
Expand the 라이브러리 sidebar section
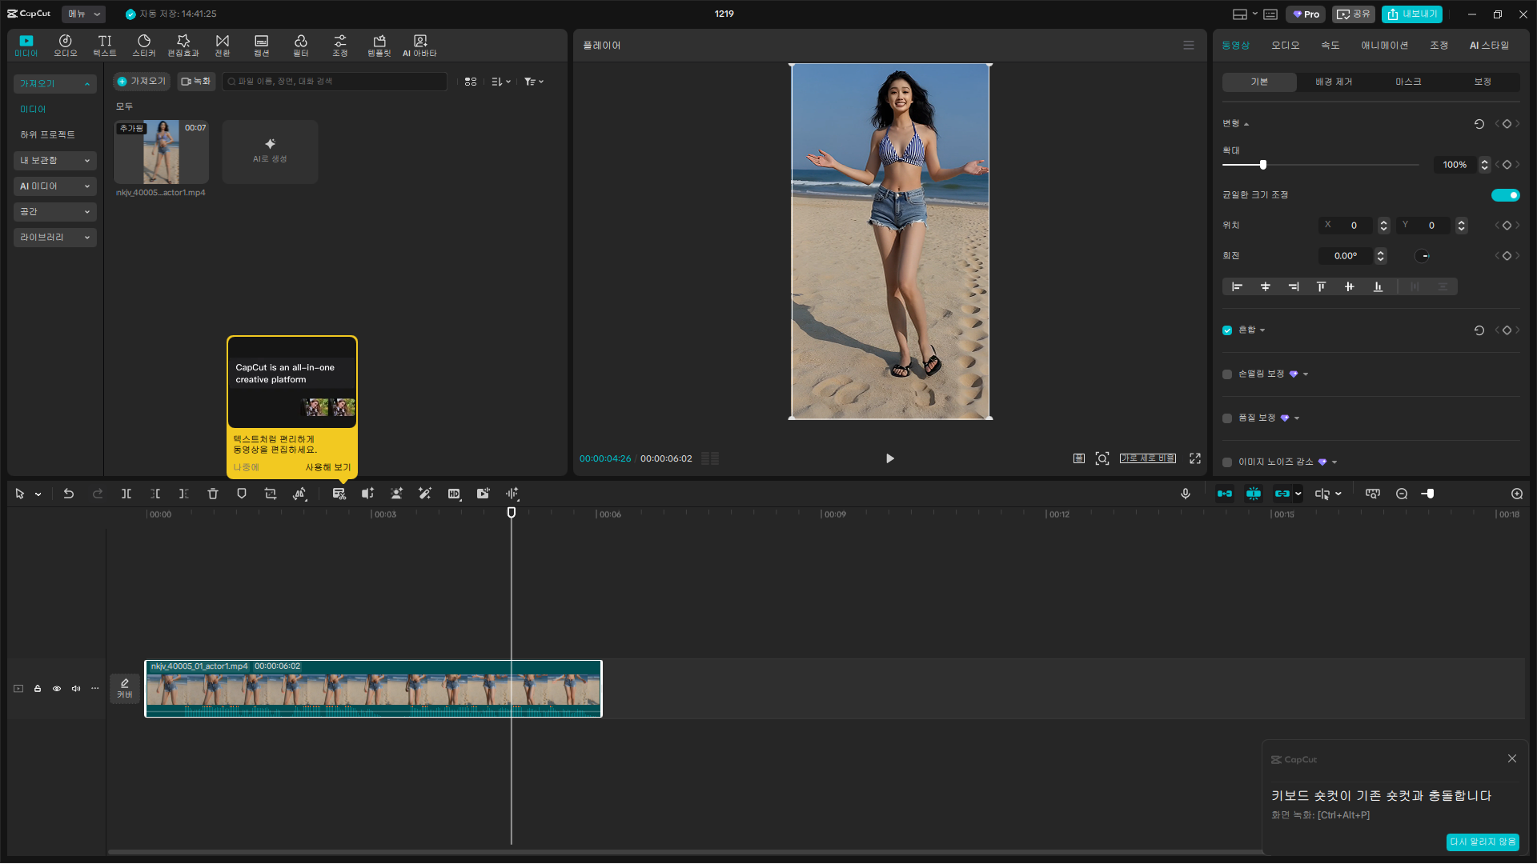coord(54,238)
